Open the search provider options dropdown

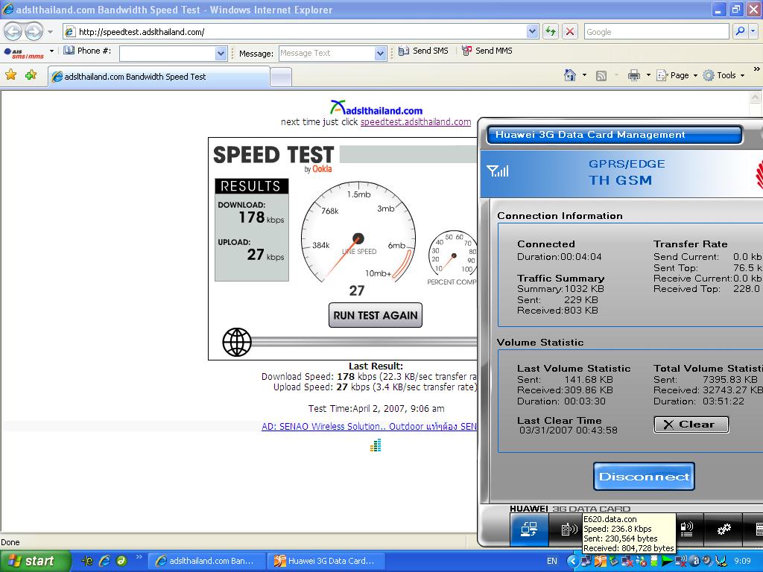[x=753, y=32]
